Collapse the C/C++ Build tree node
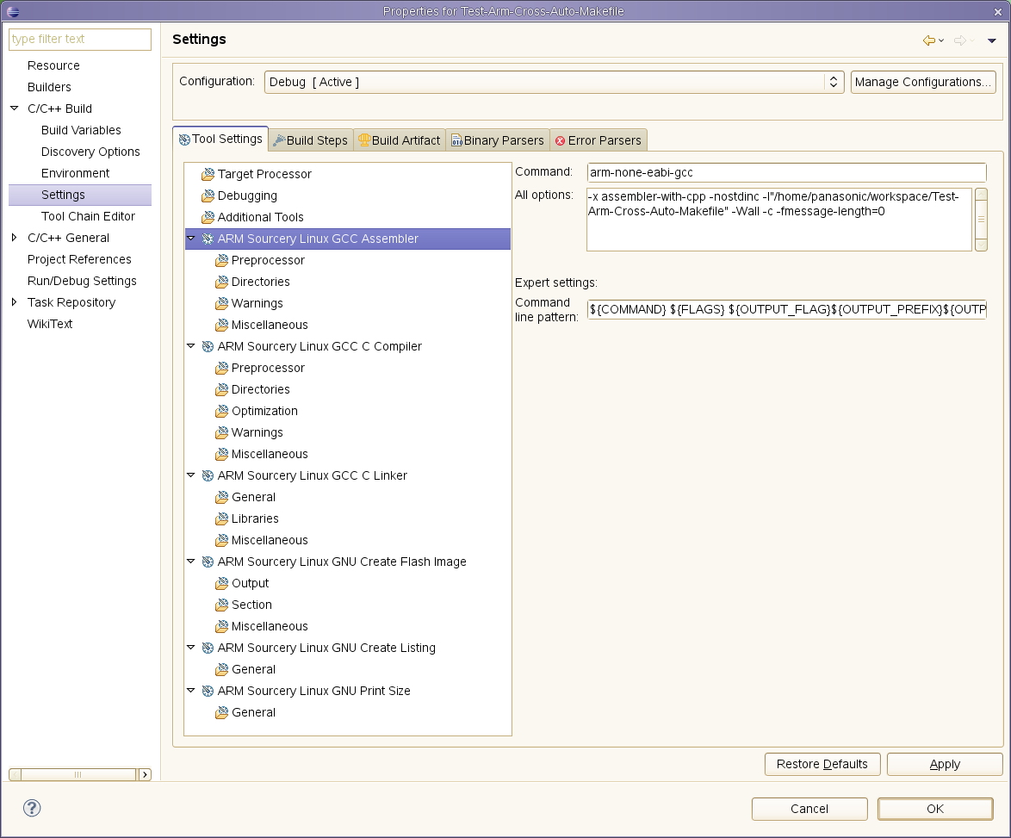The image size is (1011, 838). [14, 109]
